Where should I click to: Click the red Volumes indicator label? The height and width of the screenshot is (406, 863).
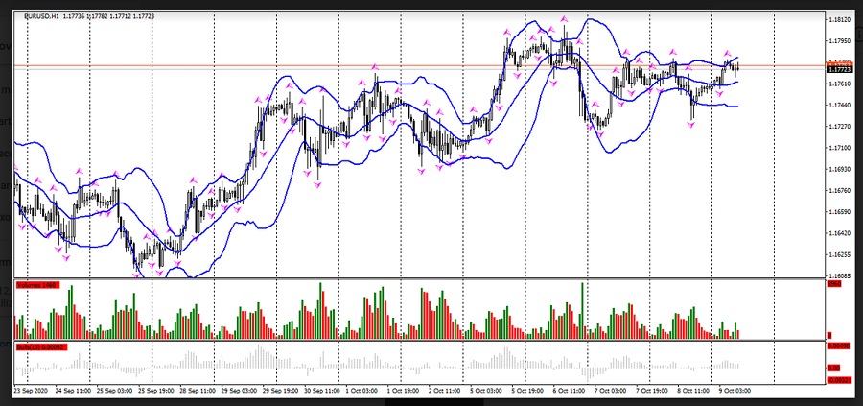pos(38,285)
